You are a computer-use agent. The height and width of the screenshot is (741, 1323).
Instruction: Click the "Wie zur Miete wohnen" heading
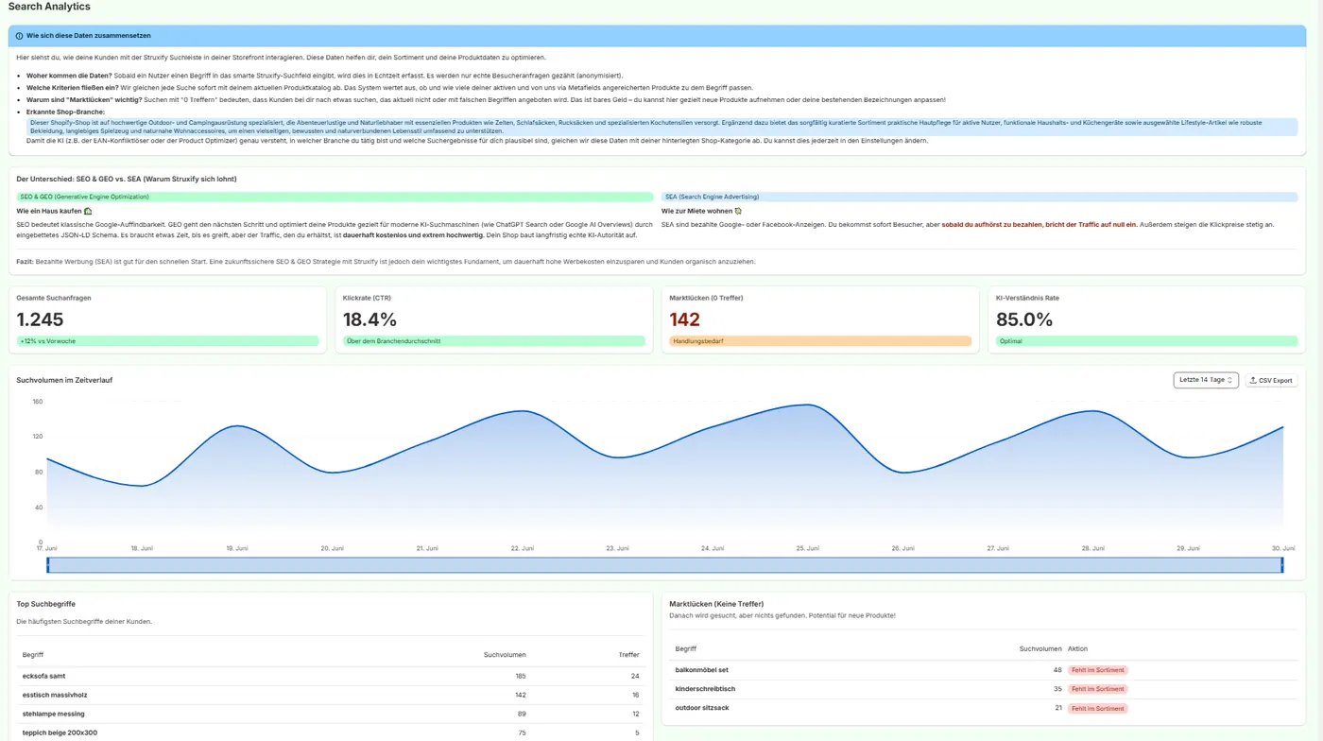point(701,211)
